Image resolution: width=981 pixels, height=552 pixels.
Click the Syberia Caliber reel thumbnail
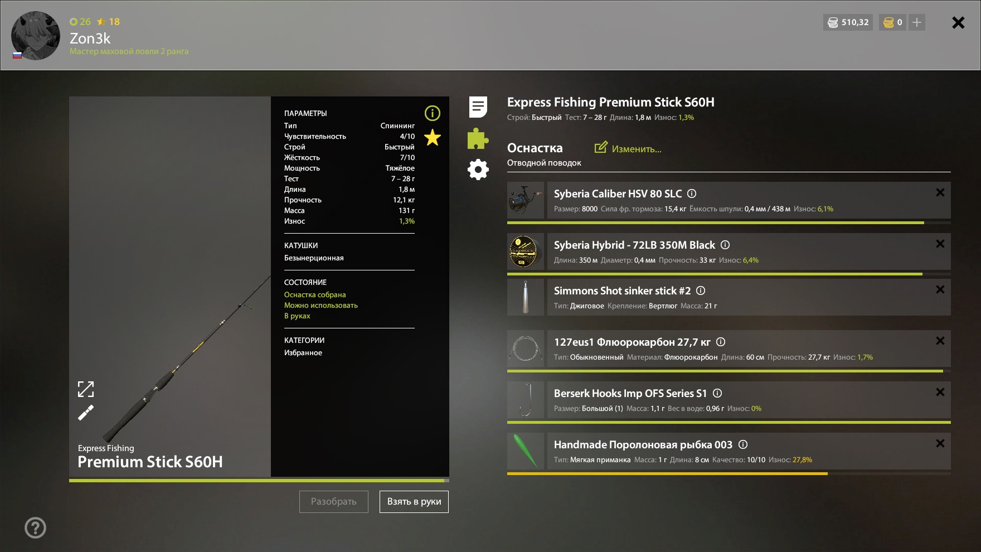pos(526,200)
